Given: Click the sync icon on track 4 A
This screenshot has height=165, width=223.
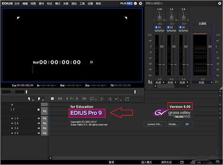Looking at the screenshot, I should (x=45, y=133).
